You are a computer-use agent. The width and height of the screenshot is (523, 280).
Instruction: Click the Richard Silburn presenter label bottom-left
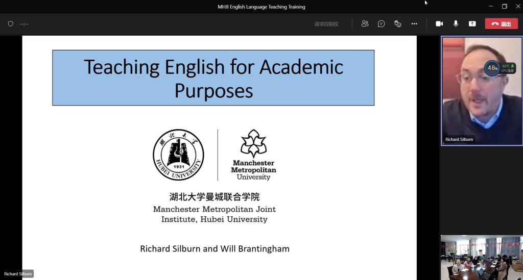coord(18,274)
